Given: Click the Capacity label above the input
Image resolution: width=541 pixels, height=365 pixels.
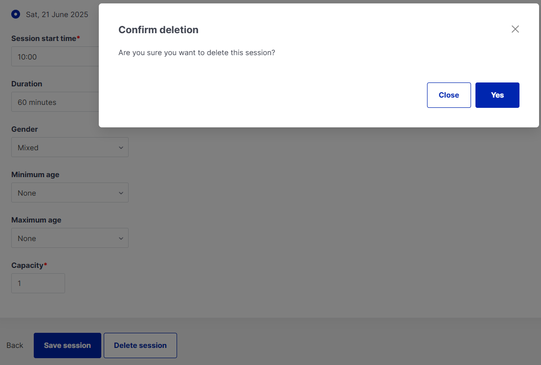Looking at the screenshot, I should [27, 265].
